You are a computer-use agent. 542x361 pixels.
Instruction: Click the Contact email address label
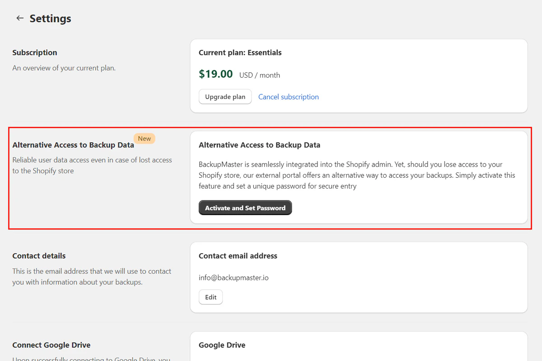[x=238, y=255]
